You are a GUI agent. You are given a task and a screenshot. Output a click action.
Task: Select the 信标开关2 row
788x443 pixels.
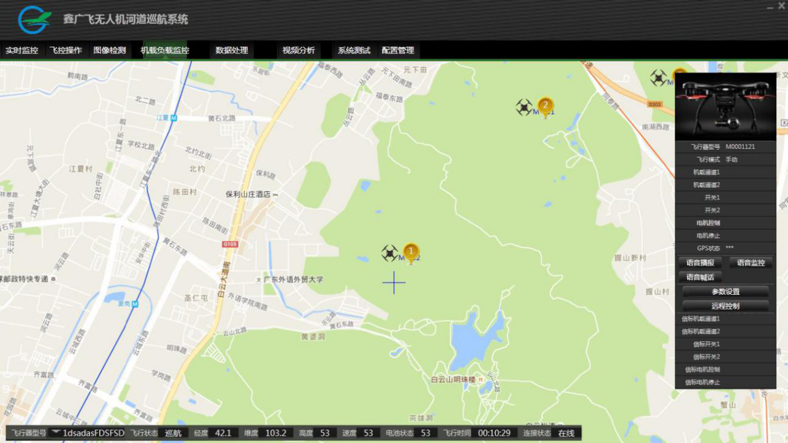(x=725, y=357)
